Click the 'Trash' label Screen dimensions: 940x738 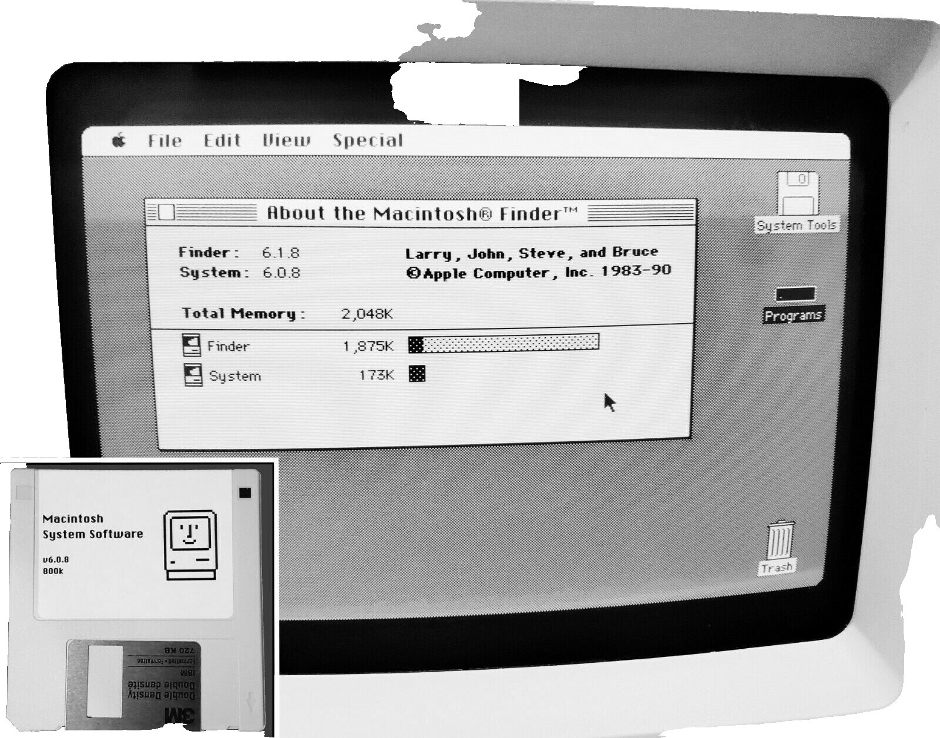(777, 568)
